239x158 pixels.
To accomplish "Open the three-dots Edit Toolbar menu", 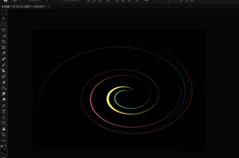I will pyautogui.click(x=4, y=140).
